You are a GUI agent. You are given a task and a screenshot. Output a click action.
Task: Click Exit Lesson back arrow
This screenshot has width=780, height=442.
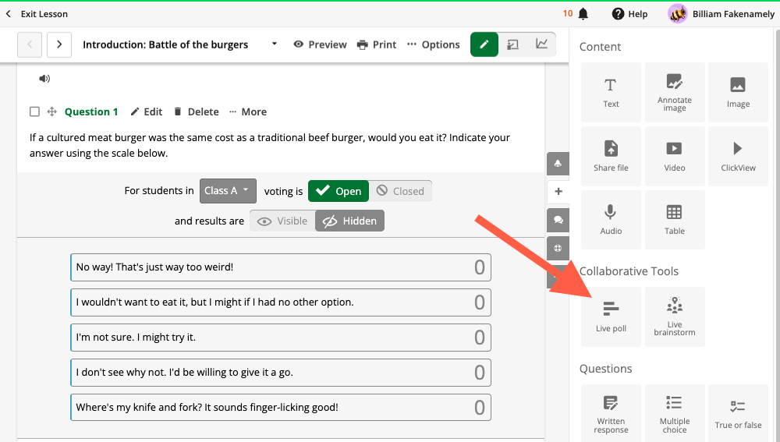8,14
